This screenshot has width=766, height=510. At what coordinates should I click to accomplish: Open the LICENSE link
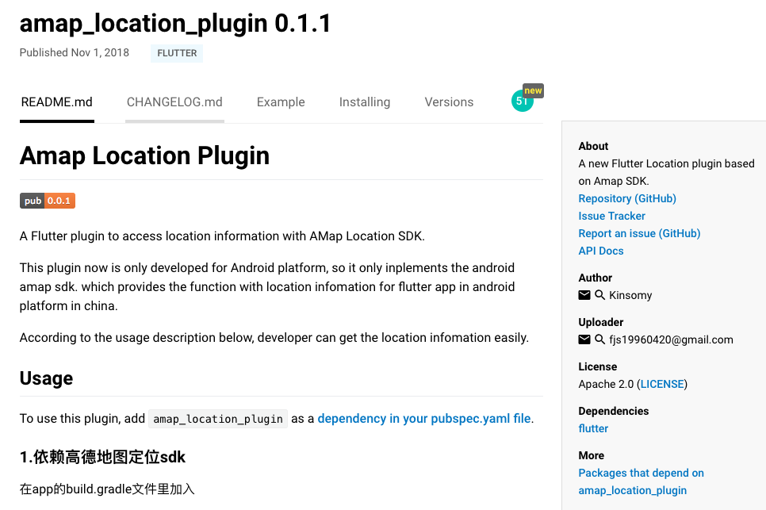[662, 384]
